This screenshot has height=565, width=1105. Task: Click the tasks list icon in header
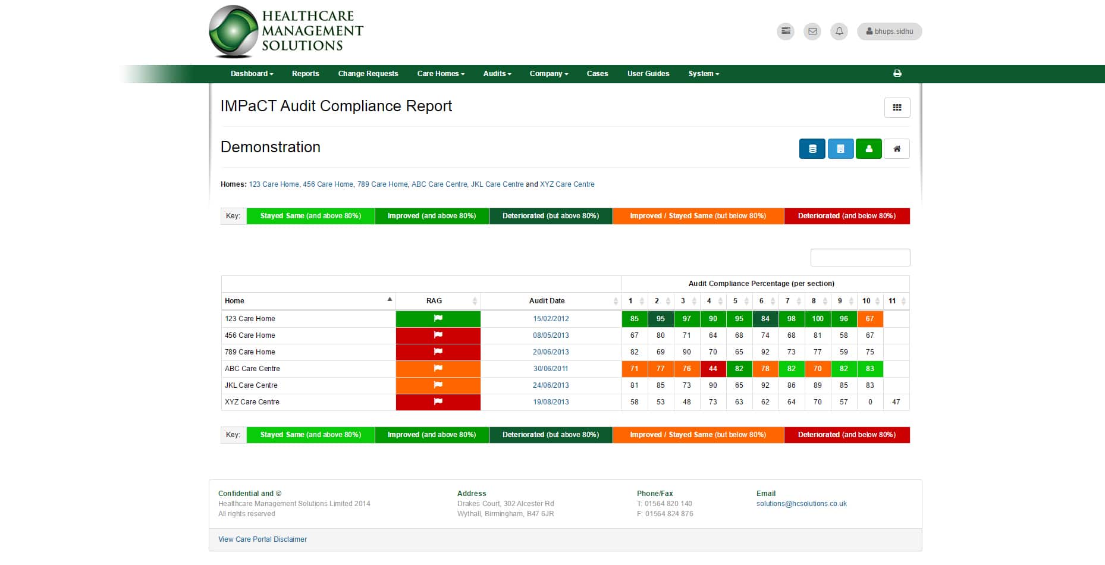click(x=785, y=32)
